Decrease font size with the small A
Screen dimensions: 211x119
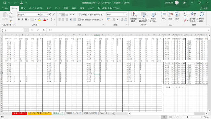point(54,15)
